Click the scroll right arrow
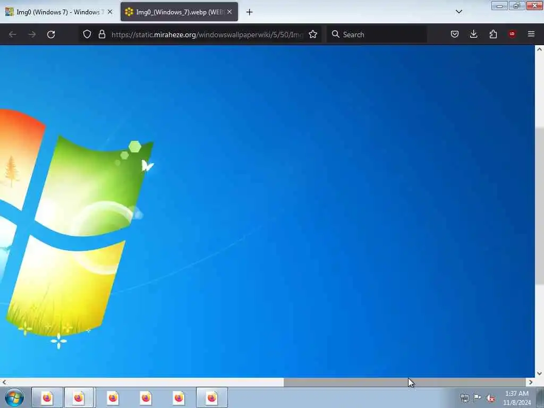 pos(531,382)
